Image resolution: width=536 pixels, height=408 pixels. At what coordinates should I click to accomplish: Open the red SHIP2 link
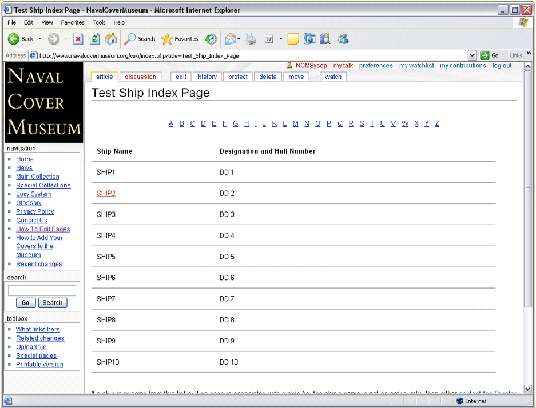pos(106,193)
